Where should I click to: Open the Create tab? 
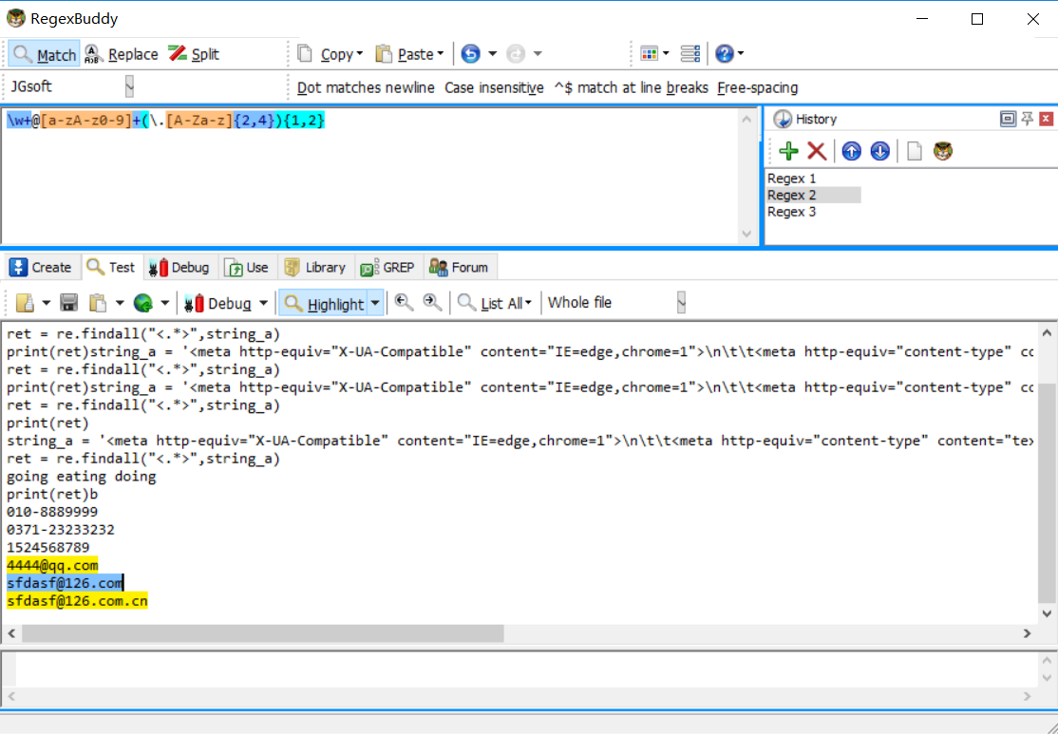pyautogui.click(x=41, y=267)
